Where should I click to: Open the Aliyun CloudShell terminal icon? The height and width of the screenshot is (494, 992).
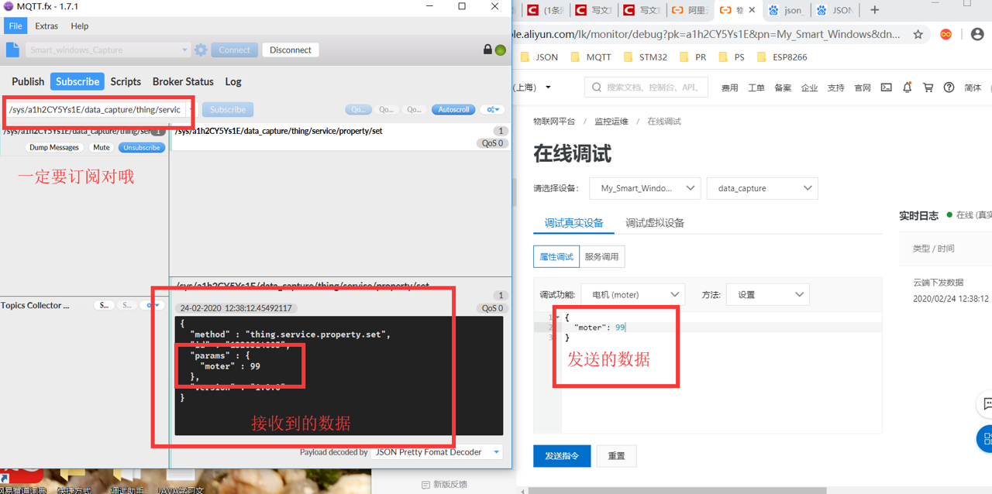[886, 87]
